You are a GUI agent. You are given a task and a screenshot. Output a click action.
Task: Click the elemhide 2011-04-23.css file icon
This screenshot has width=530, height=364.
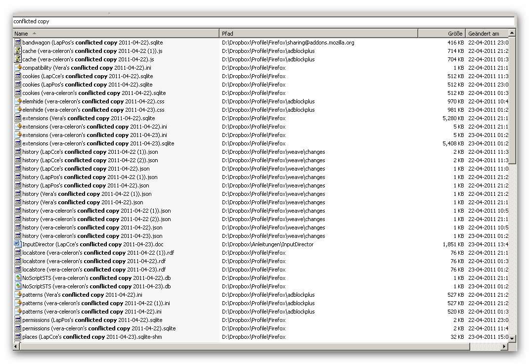coord(18,110)
